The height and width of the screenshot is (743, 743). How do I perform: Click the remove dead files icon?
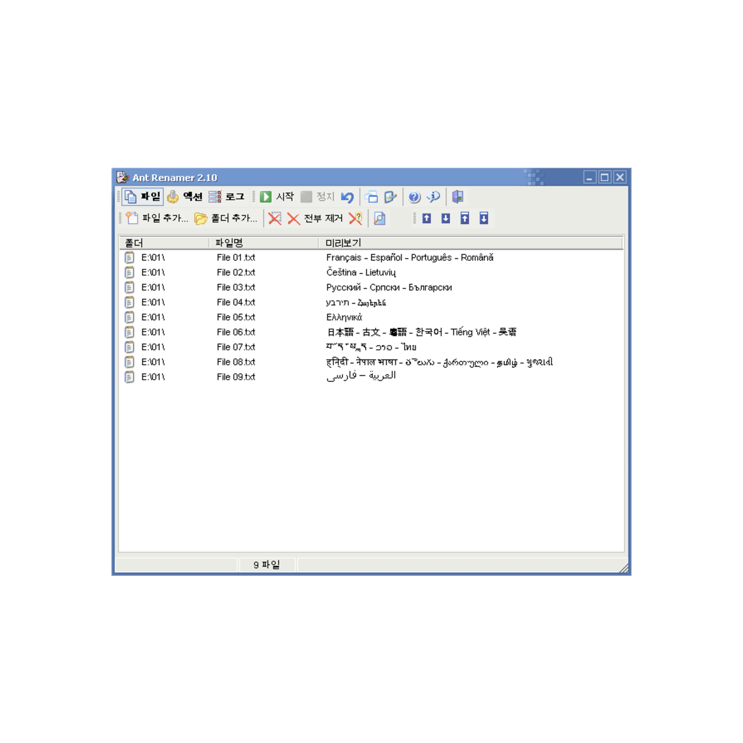(x=355, y=219)
